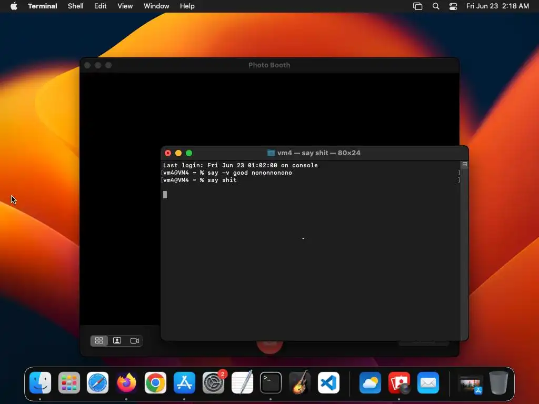Open System Settings with badge in Dock
539x404 pixels.
click(x=214, y=383)
